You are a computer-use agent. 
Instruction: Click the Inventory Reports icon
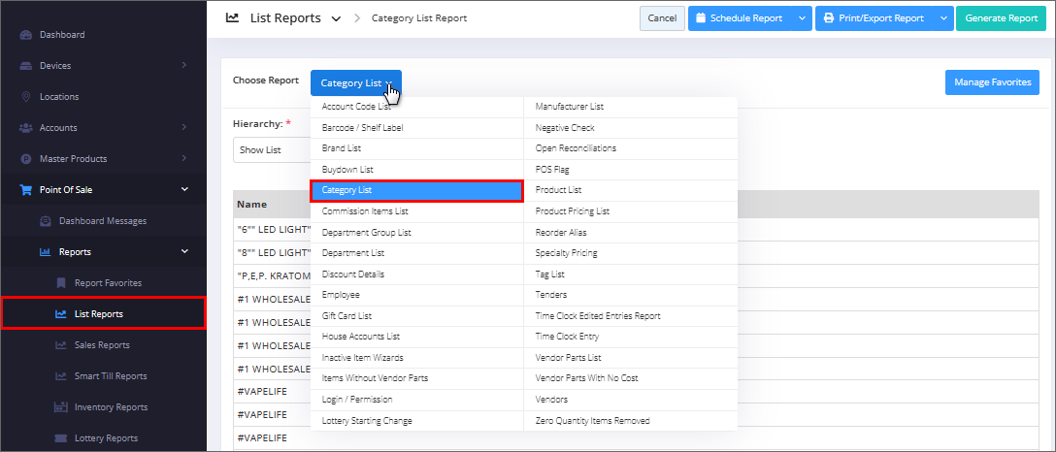[60, 407]
